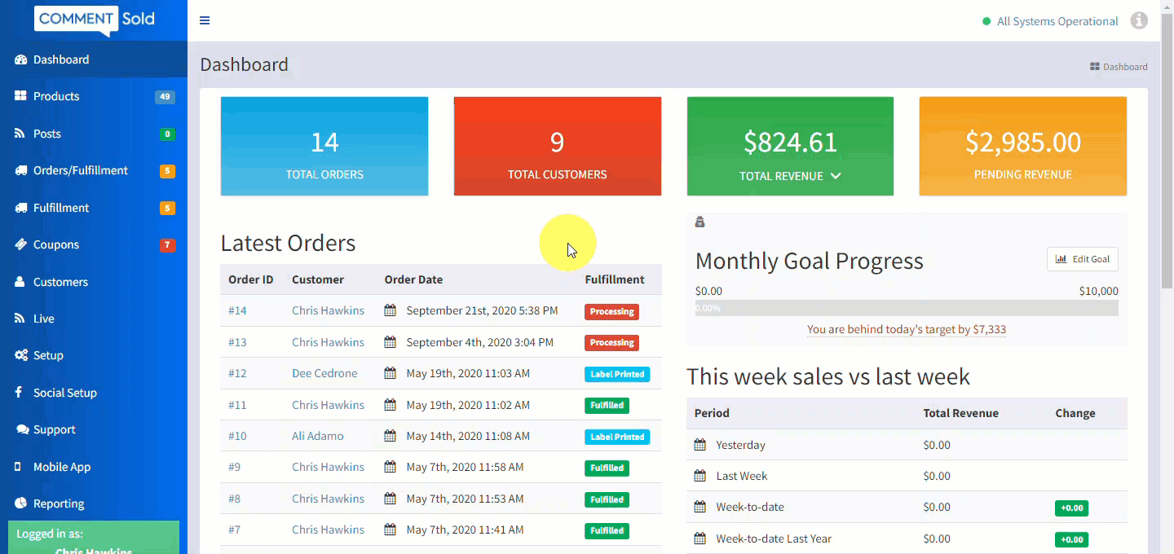Open Dee Cedrone customer link
Screen dimensions: 1174x554
tap(324, 373)
